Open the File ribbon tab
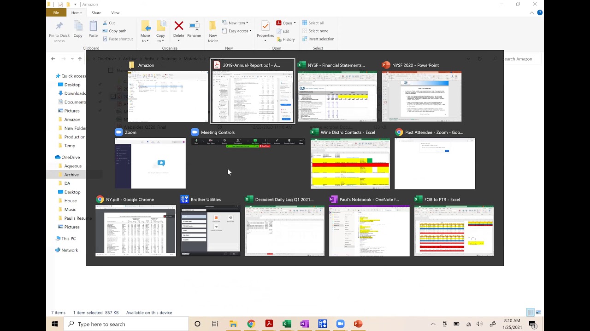Viewport: 590px width, 331px height. pos(56,13)
